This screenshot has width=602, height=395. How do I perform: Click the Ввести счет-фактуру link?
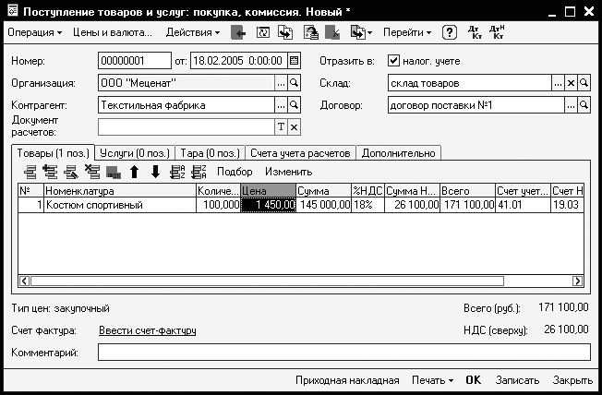[148, 330]
